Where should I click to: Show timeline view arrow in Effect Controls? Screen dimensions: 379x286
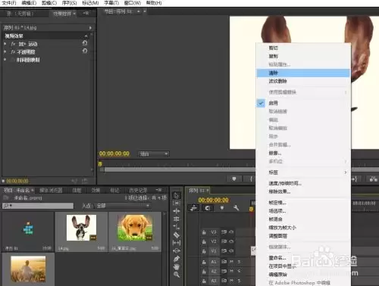[x=90, y=27]
